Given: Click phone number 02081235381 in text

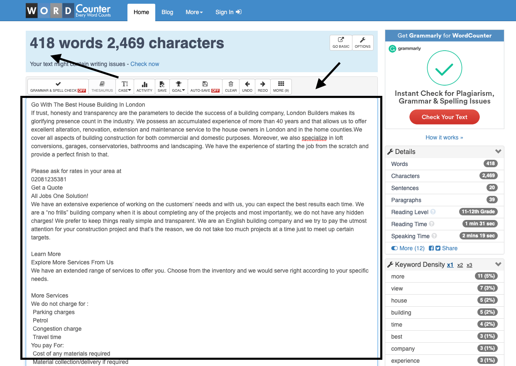Looking at the screenshot, I should pyautogui.click(x=49, y=179).
